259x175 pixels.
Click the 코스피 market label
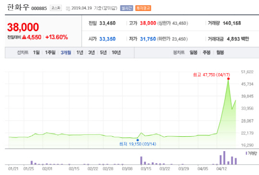coord(56,8)
